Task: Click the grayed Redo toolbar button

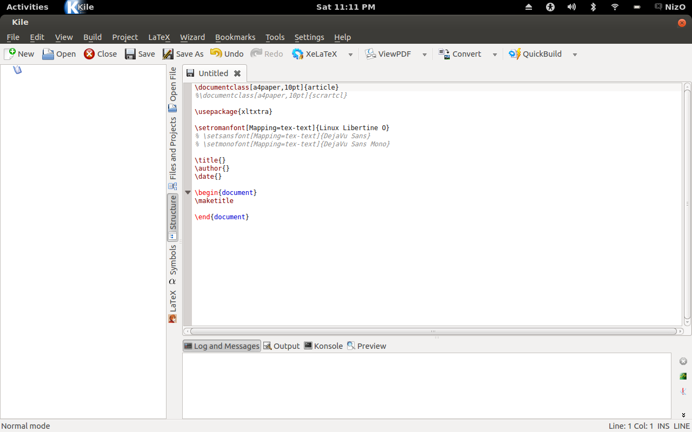Action: (267, 54)
